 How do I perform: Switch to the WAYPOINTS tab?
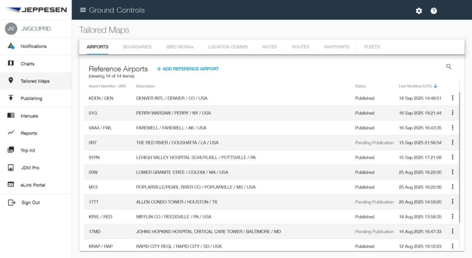[336, 47]
